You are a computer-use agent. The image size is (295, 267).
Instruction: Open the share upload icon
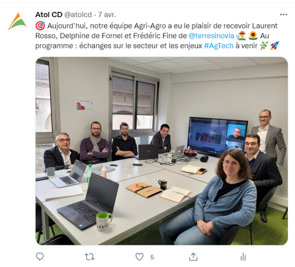point(193,256)
